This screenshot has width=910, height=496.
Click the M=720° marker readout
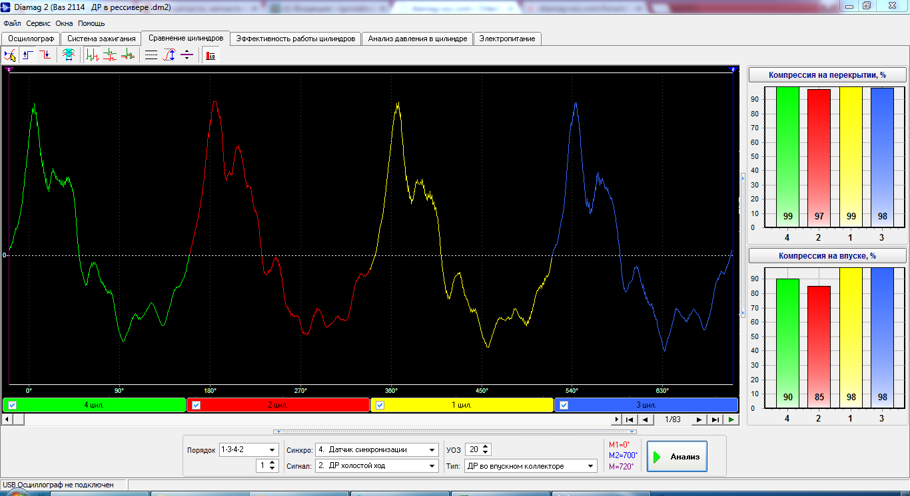tap(622, 467)
